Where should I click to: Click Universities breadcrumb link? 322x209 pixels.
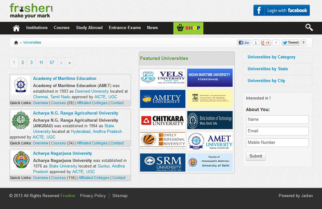point(32,42)
